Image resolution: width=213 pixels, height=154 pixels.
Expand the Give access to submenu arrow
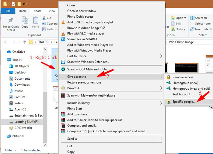pos(161,77)
